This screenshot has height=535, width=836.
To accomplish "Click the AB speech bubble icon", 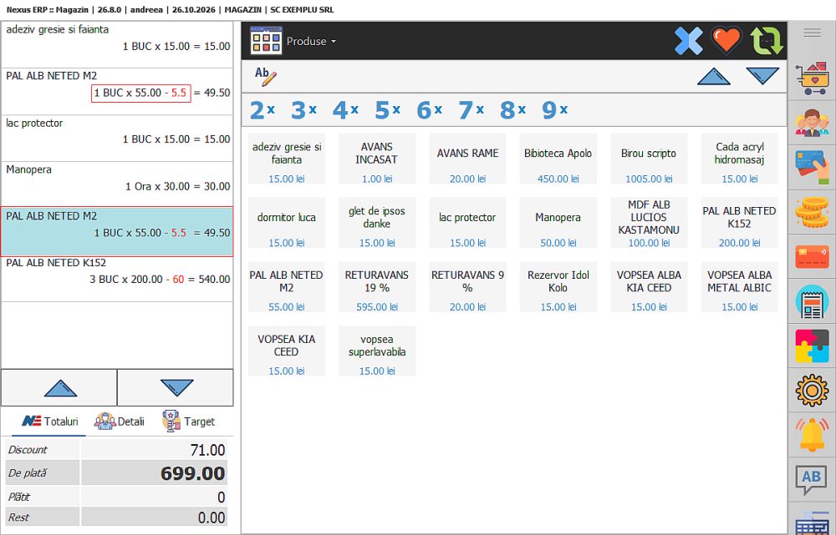I will point(812,478).
